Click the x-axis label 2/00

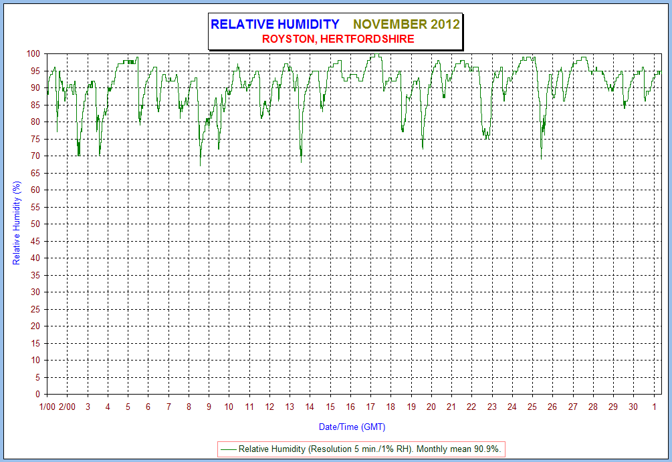click(67, 407)
